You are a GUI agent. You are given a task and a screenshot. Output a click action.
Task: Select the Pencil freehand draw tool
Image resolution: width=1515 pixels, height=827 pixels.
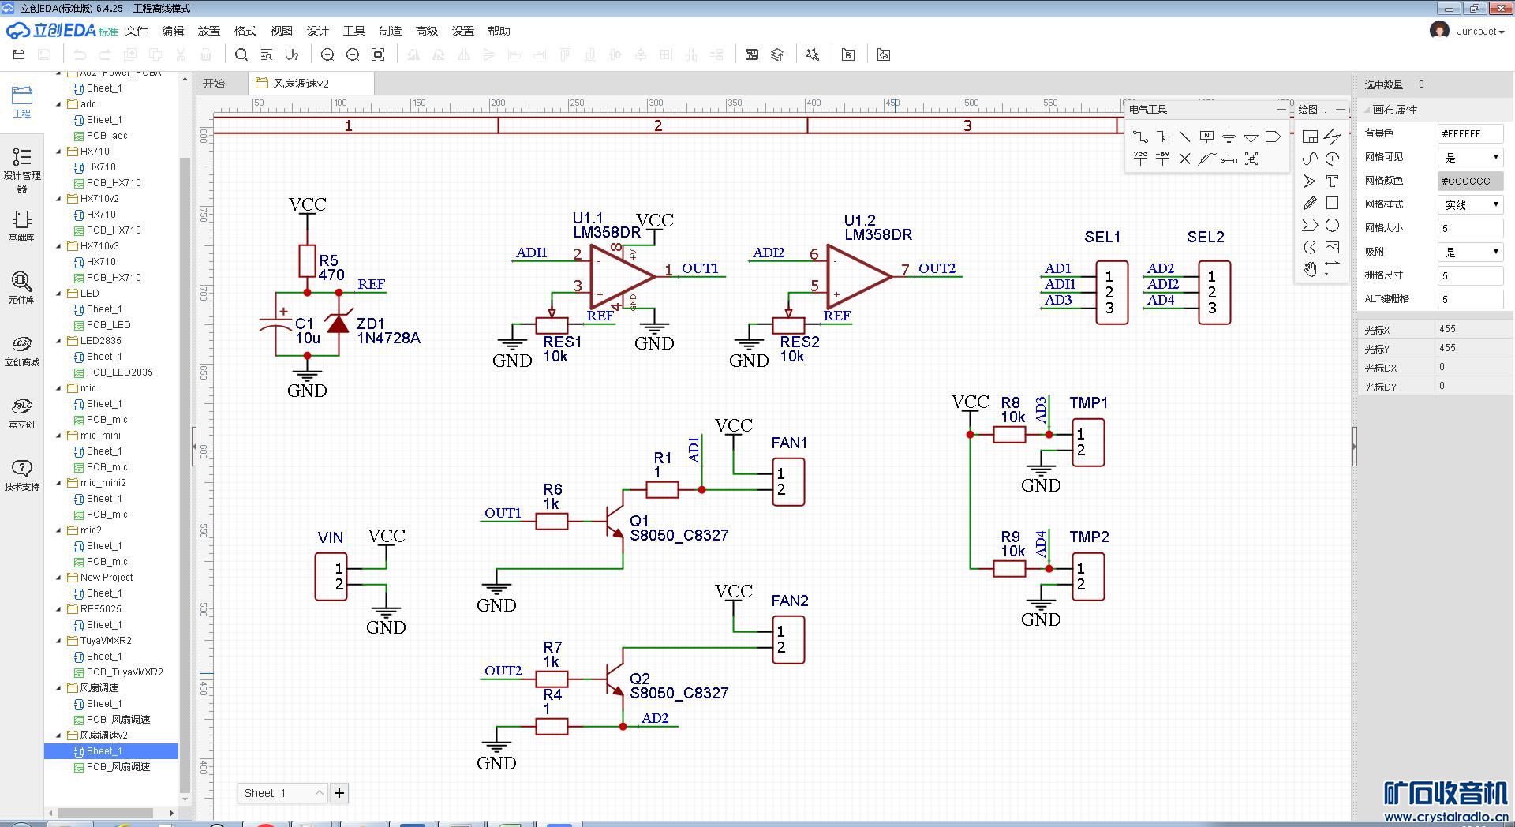(x=1310, y=203)
